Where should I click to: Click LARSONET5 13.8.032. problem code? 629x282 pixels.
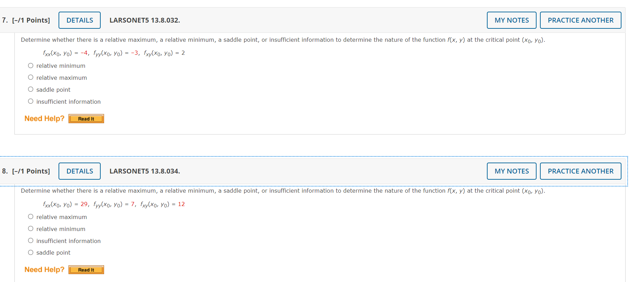(x=144, y=20)
